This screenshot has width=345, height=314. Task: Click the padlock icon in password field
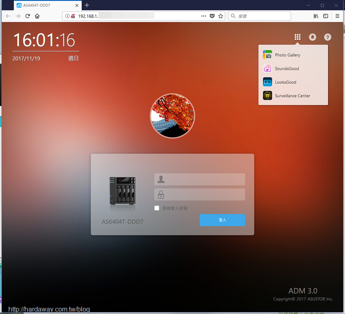(x=161, y=194)
